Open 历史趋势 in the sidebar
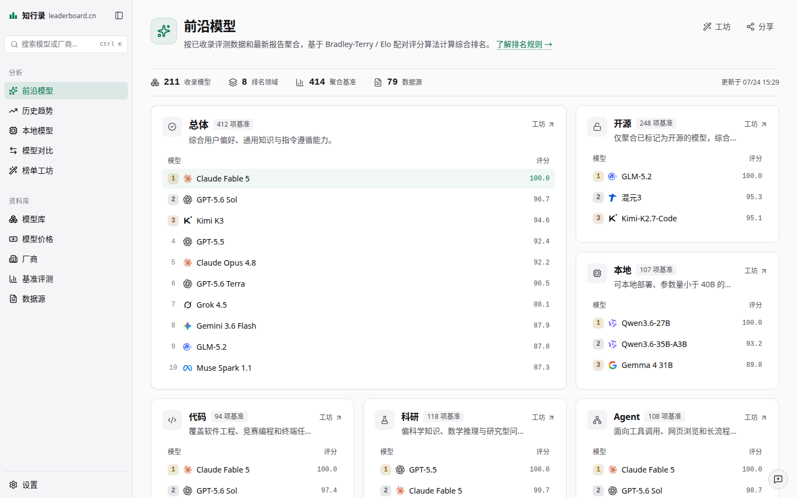The width and height of the screenshot is (797, 498). click(x=66, y=111)
